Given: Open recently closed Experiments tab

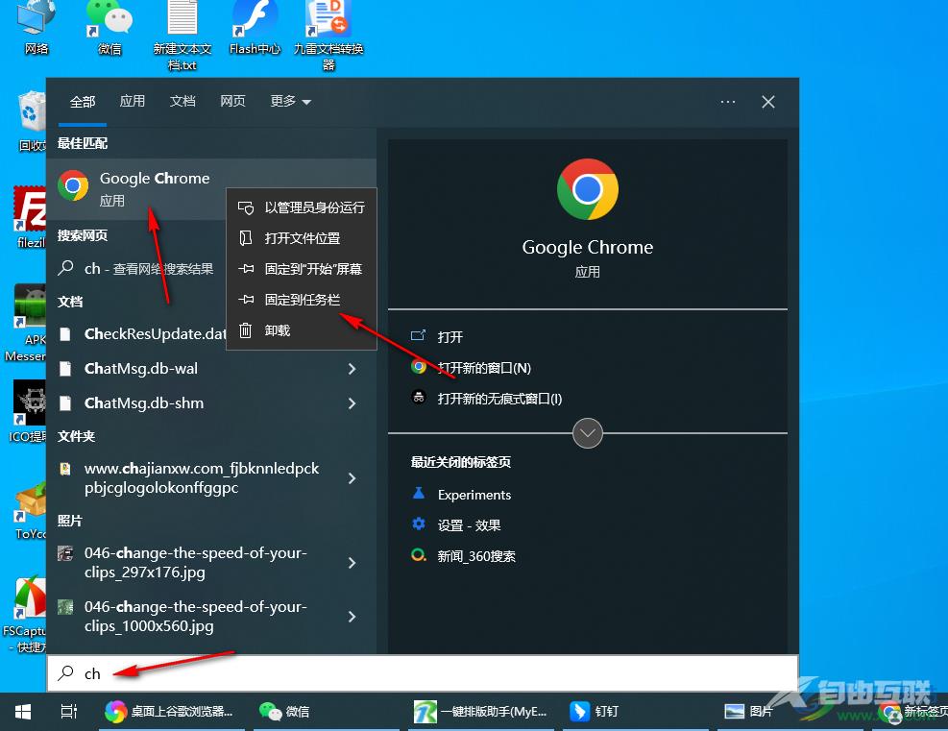Looking at the screenshot, I should click(474, 495).
